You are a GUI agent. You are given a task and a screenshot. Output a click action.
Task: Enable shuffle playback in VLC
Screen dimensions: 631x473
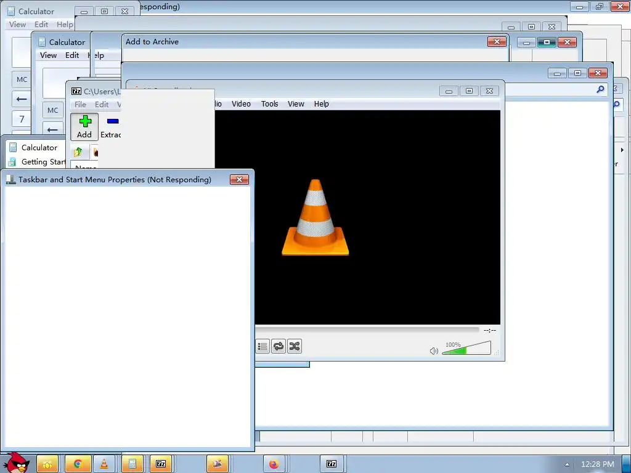click(295, 346)
